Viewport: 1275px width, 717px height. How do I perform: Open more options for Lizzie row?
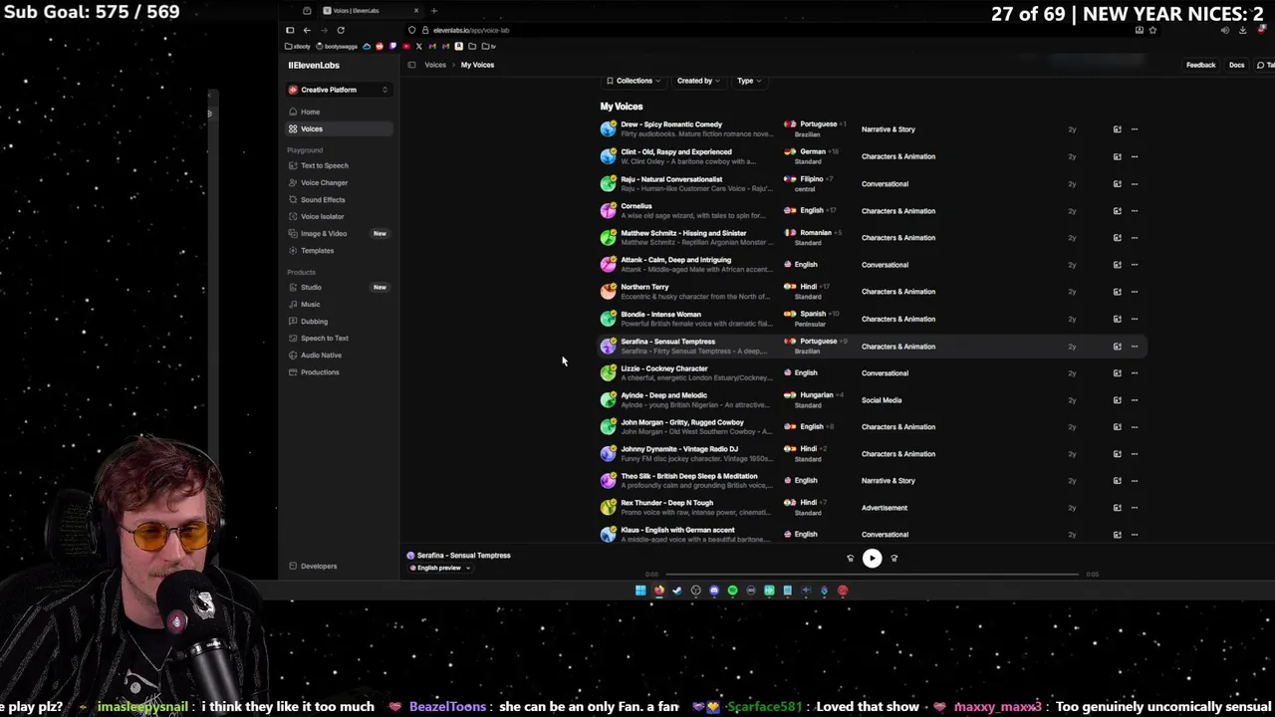(x=1135, y=373)
